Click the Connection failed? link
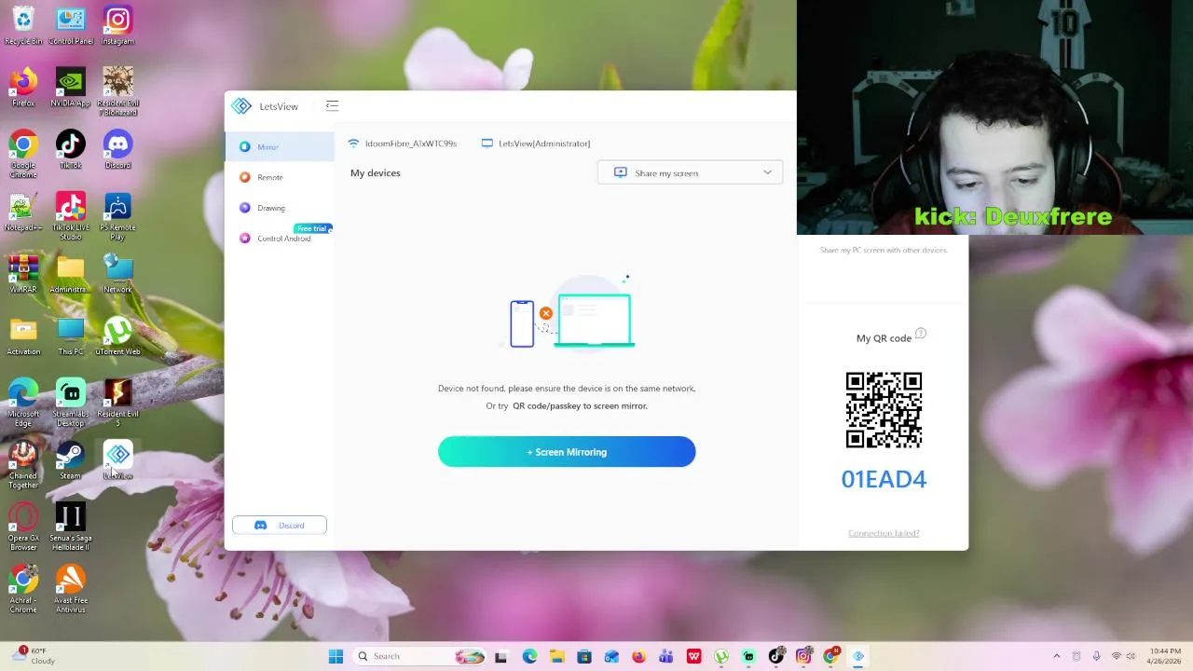The height and width of the screenshot is (671, 1193). pyautogui.click(x=884, y=533)
